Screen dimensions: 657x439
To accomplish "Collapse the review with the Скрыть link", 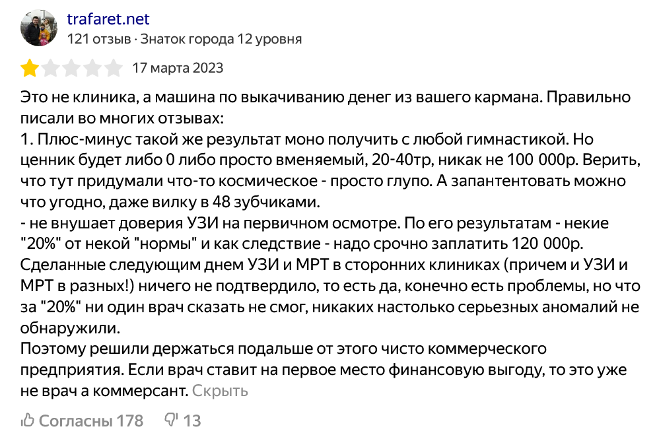I will coord(220,391).
